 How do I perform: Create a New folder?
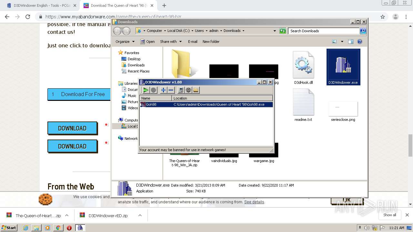[211, 42]
